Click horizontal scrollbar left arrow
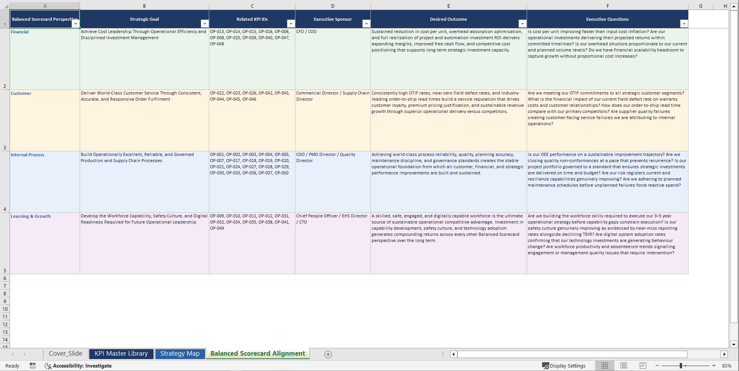The height and width of the screenshot is (371, 739). tap(454, 354)
